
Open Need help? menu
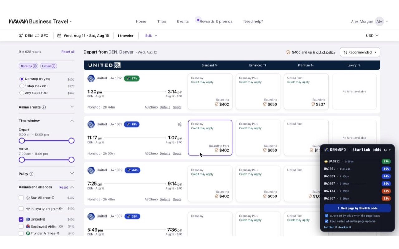tap(253, 21)
